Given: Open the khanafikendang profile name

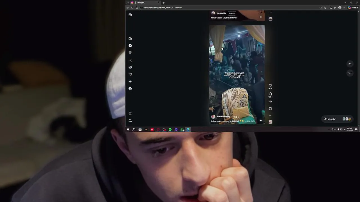Looking at the screenshot, I should point(223,117).
